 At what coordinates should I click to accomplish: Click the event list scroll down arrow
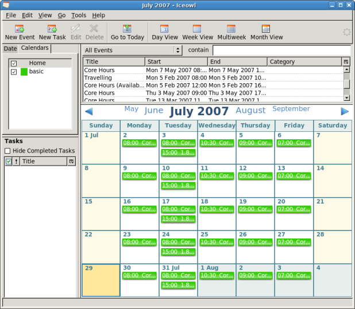point(346,97)
